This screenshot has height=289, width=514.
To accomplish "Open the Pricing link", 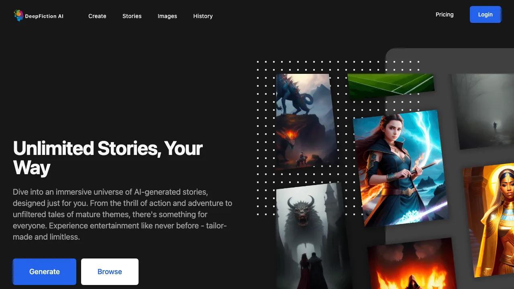I will point(445,14).
